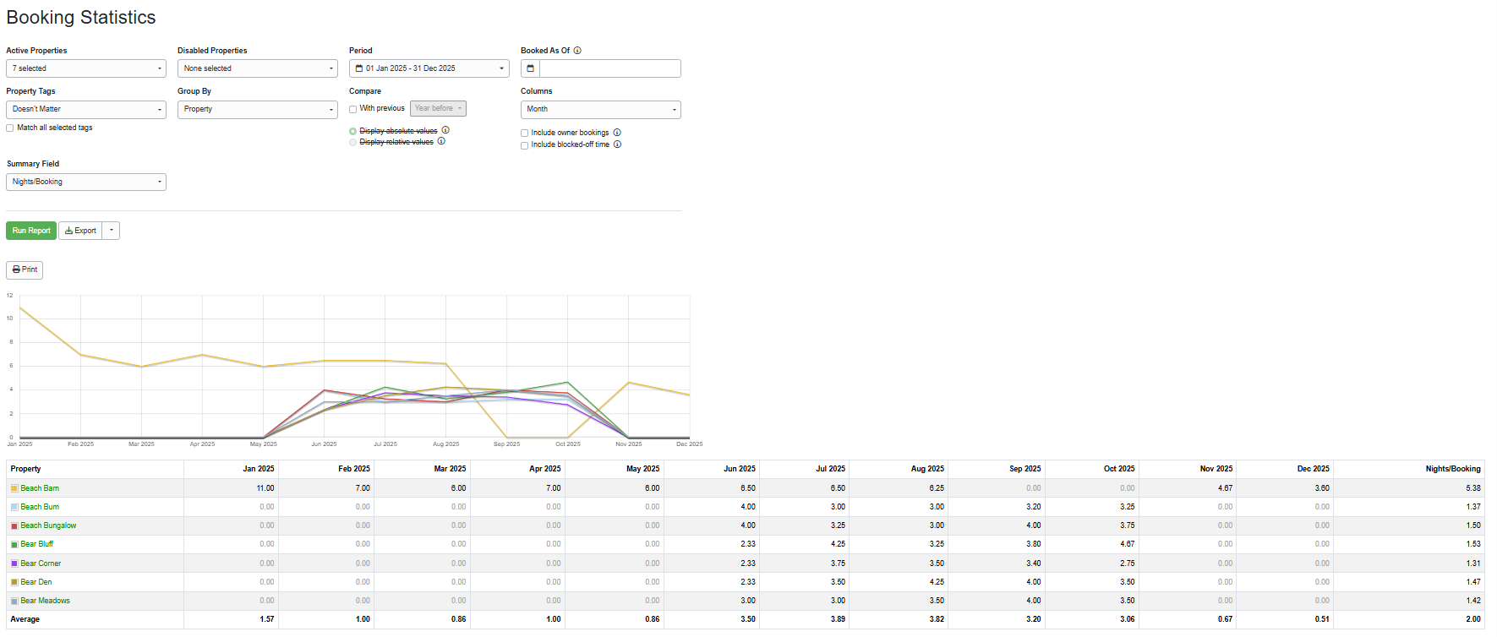Open the Year before compare dropdown

click(x=438, y=108)
